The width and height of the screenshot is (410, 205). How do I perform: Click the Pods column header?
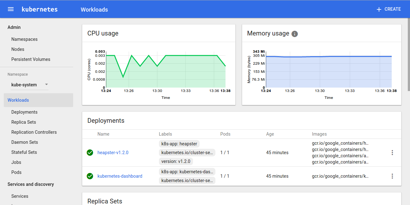(x=225, y=134)
